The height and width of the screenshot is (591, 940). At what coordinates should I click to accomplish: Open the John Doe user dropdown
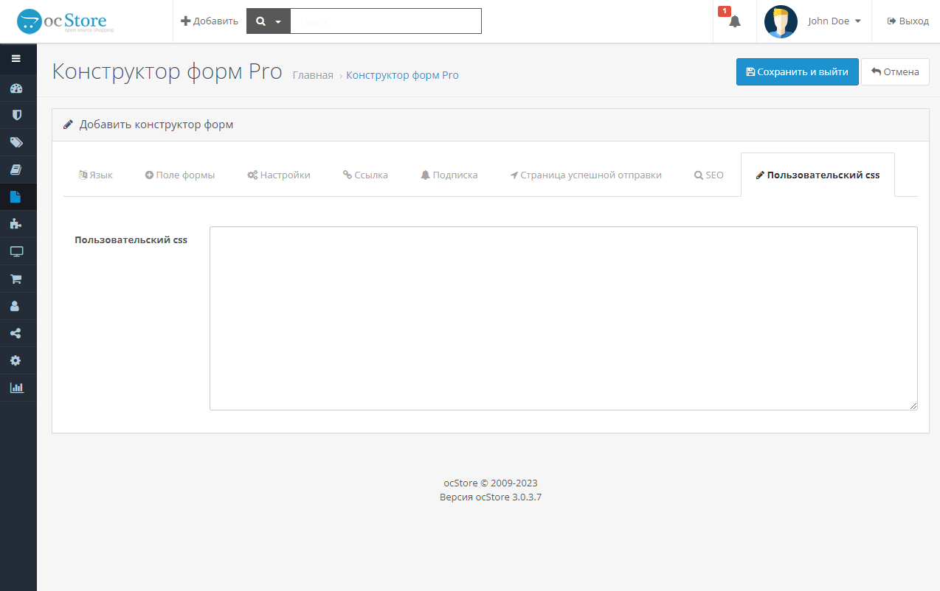834,21
